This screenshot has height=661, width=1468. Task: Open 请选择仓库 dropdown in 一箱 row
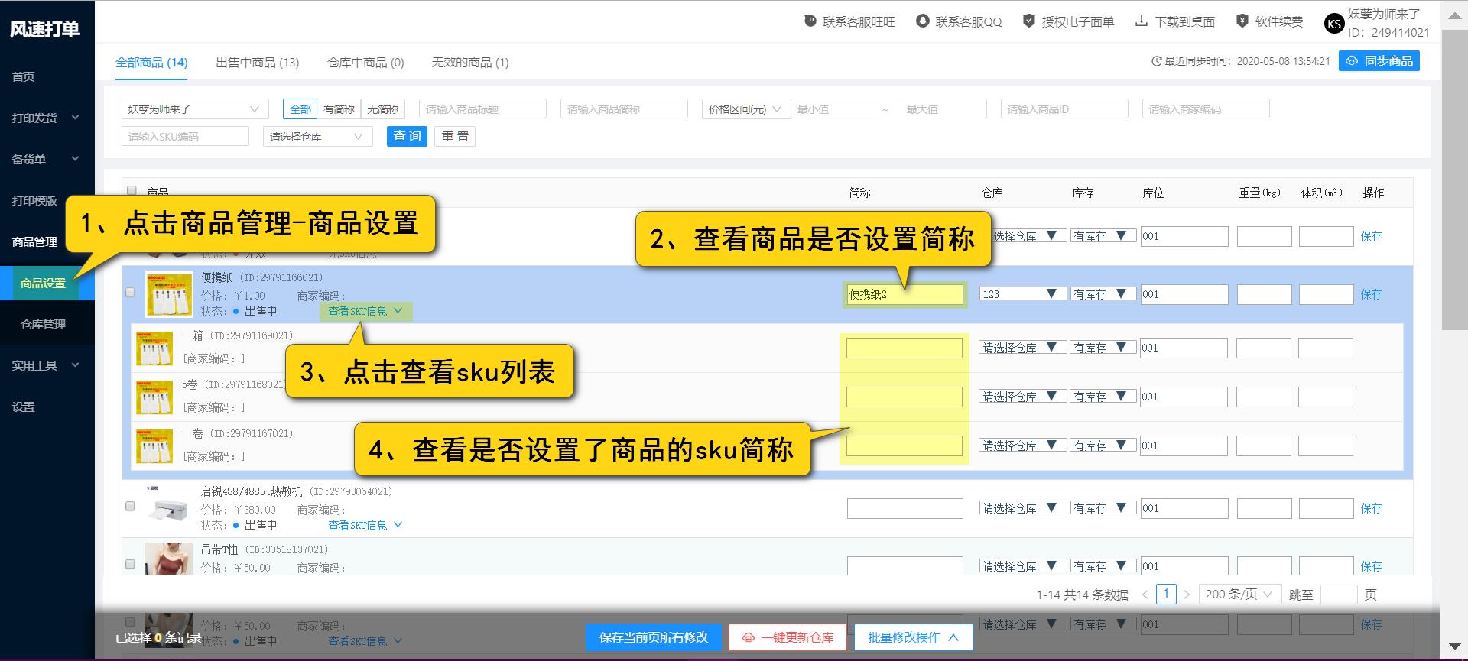(x=1022, y=348)
